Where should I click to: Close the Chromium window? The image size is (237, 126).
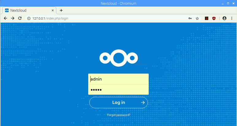[233, 3]
